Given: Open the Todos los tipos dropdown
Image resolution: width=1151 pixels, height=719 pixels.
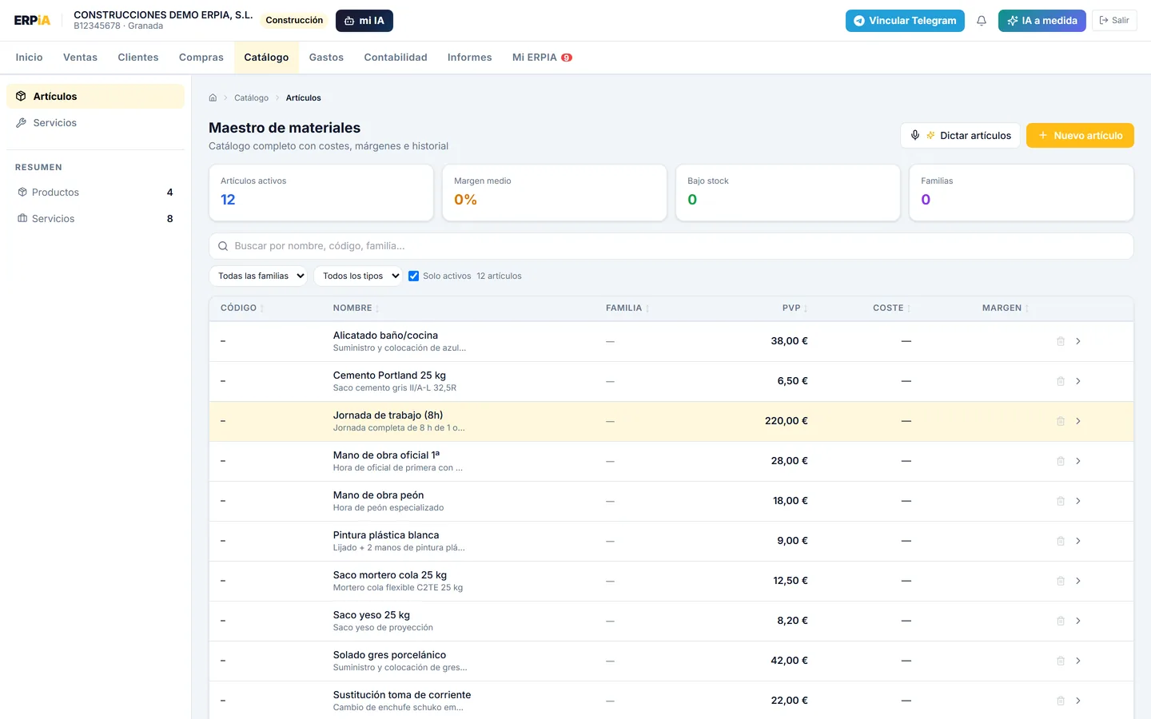Looking at the screenshot, I should (x=358, y=276).
